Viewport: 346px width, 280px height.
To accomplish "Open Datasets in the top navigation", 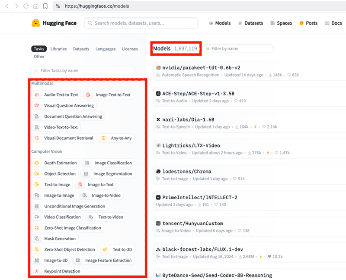I will (251, 23).
